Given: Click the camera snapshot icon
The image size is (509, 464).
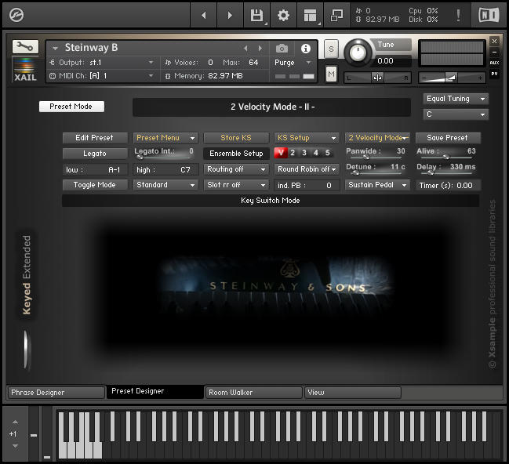Looking at the screenshot, I should [x=282, y=49].
